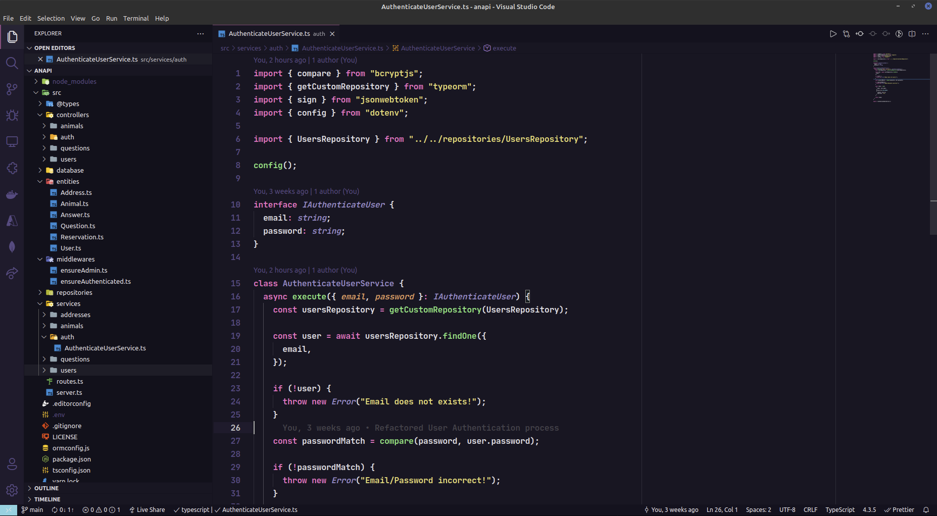The image size is (937, 516).
Task: Expand the repositories folder
Action: (118, 292)
